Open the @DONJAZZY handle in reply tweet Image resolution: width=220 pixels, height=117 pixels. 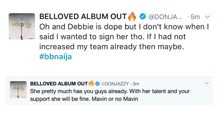tap(115, 84)
